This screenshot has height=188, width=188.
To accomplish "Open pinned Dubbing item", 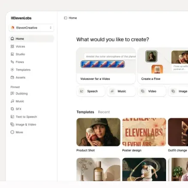I will point(31,94).
